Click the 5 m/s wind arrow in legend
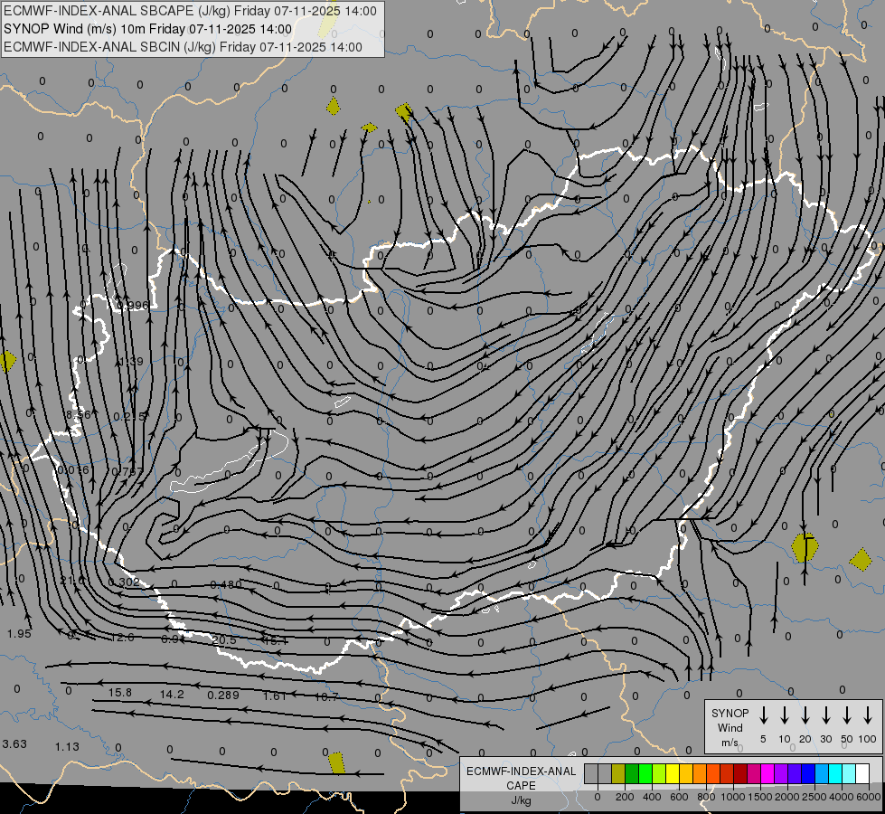The width and height of the screenshot is (885, 814). [x=763, y=715]
